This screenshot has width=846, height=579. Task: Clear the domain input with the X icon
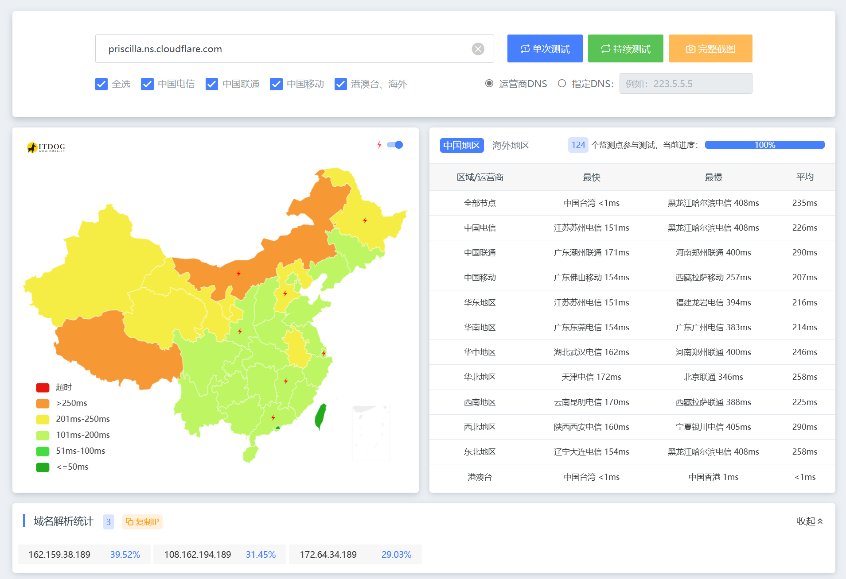(x=478, y=49)
